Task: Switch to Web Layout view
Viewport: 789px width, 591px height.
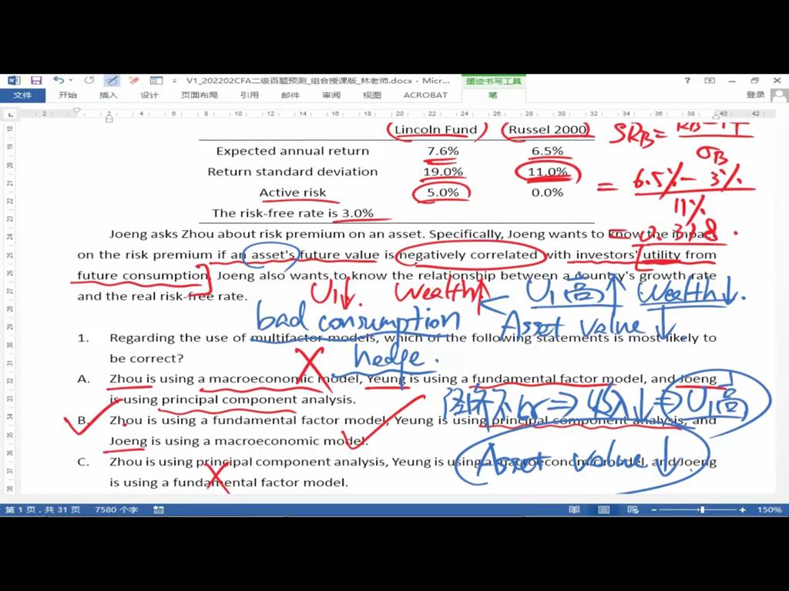Action: point(633,509)
